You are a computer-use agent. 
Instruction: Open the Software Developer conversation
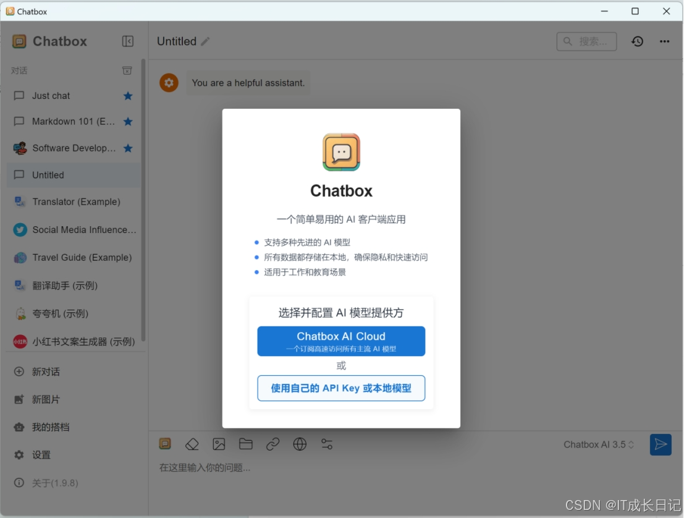pos(74,148)
